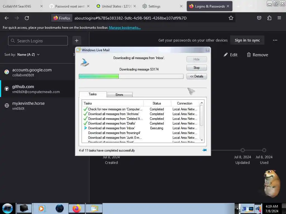Image resolution: width=286 pixels, height=214 pixels.
Task: Click the task list vertical scrollbar
Action: (x=202, y=115)
